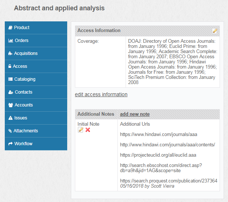This screenshot has width=228, height=202.
Task: Click the Initial Note label
Action: pos(88,124)
